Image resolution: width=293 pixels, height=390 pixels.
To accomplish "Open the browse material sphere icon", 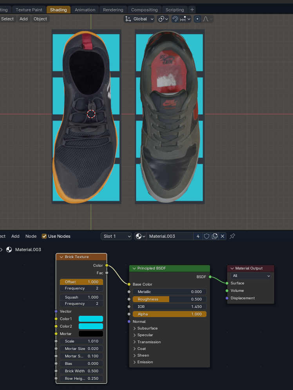I will tap(140, 236).
